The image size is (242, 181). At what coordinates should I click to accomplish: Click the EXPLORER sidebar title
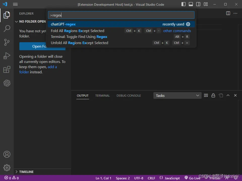pos(26,14)
